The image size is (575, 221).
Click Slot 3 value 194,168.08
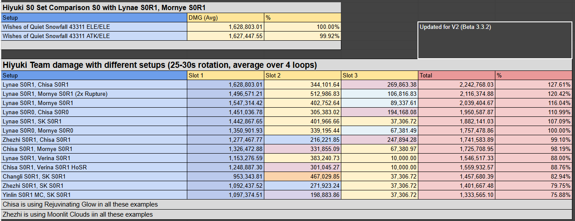[379, 112]
